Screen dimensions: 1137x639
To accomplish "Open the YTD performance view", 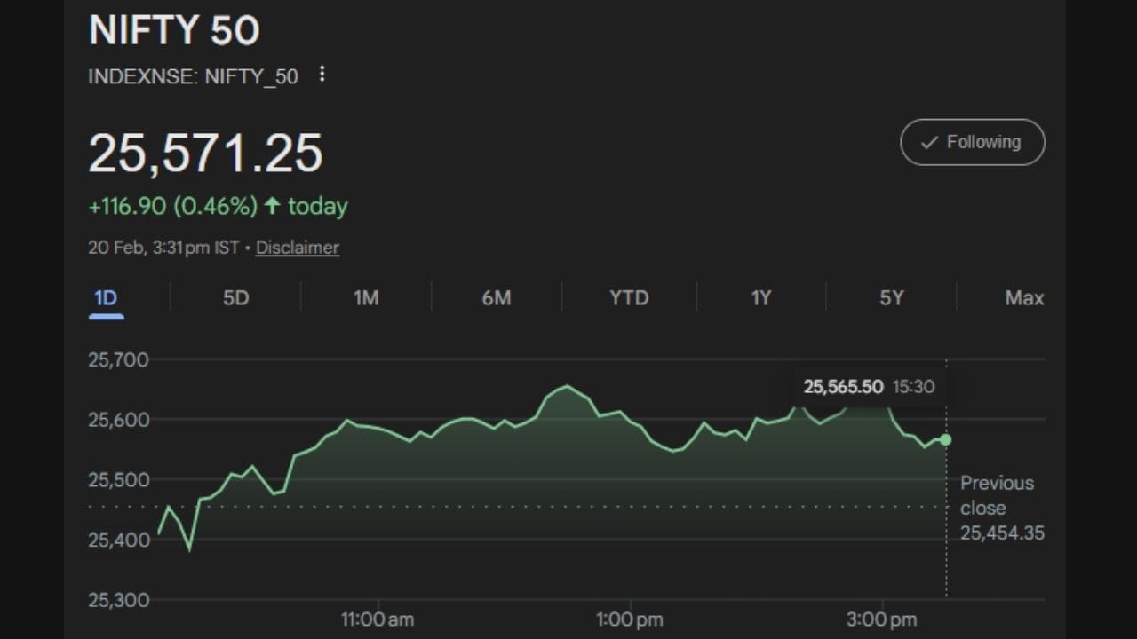I will coord(629,298).
